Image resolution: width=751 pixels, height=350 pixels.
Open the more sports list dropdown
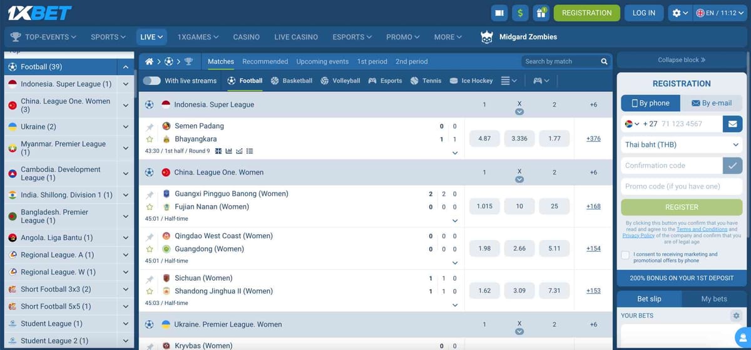click(509, 81)
